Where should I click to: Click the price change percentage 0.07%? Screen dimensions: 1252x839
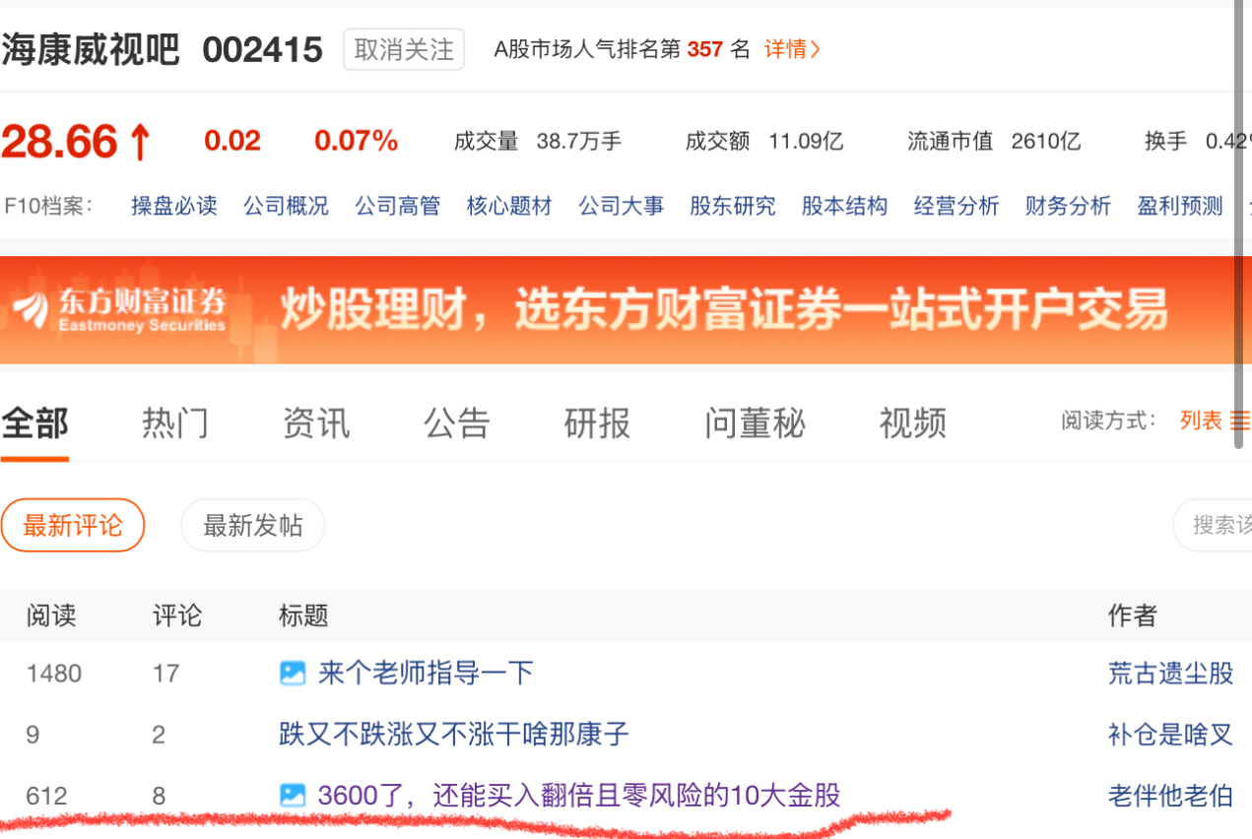(357, 142)
